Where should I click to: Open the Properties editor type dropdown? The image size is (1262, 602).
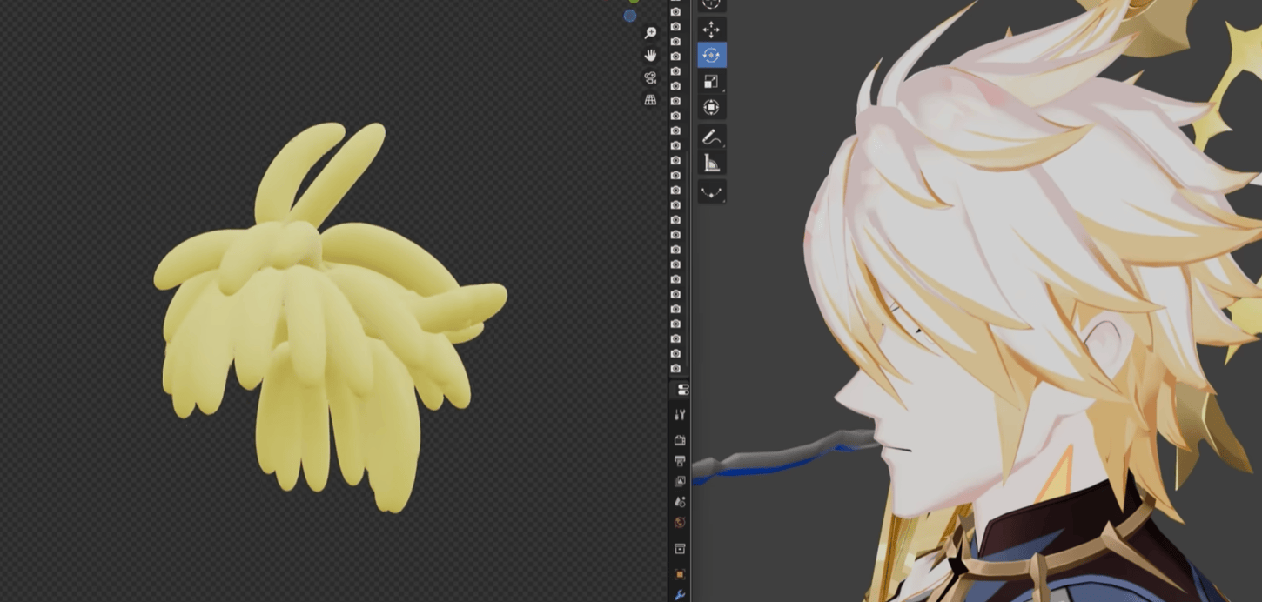point(682,390)
